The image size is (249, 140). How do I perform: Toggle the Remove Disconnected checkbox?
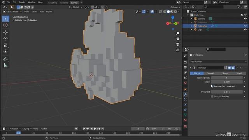212,86
